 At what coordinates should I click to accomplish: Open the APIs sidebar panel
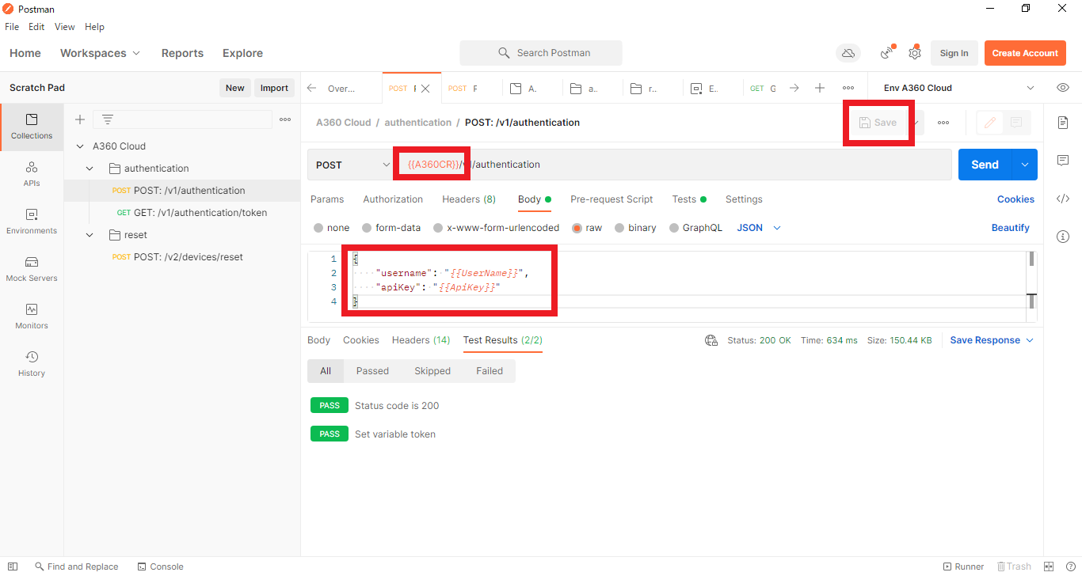(32, 174)
